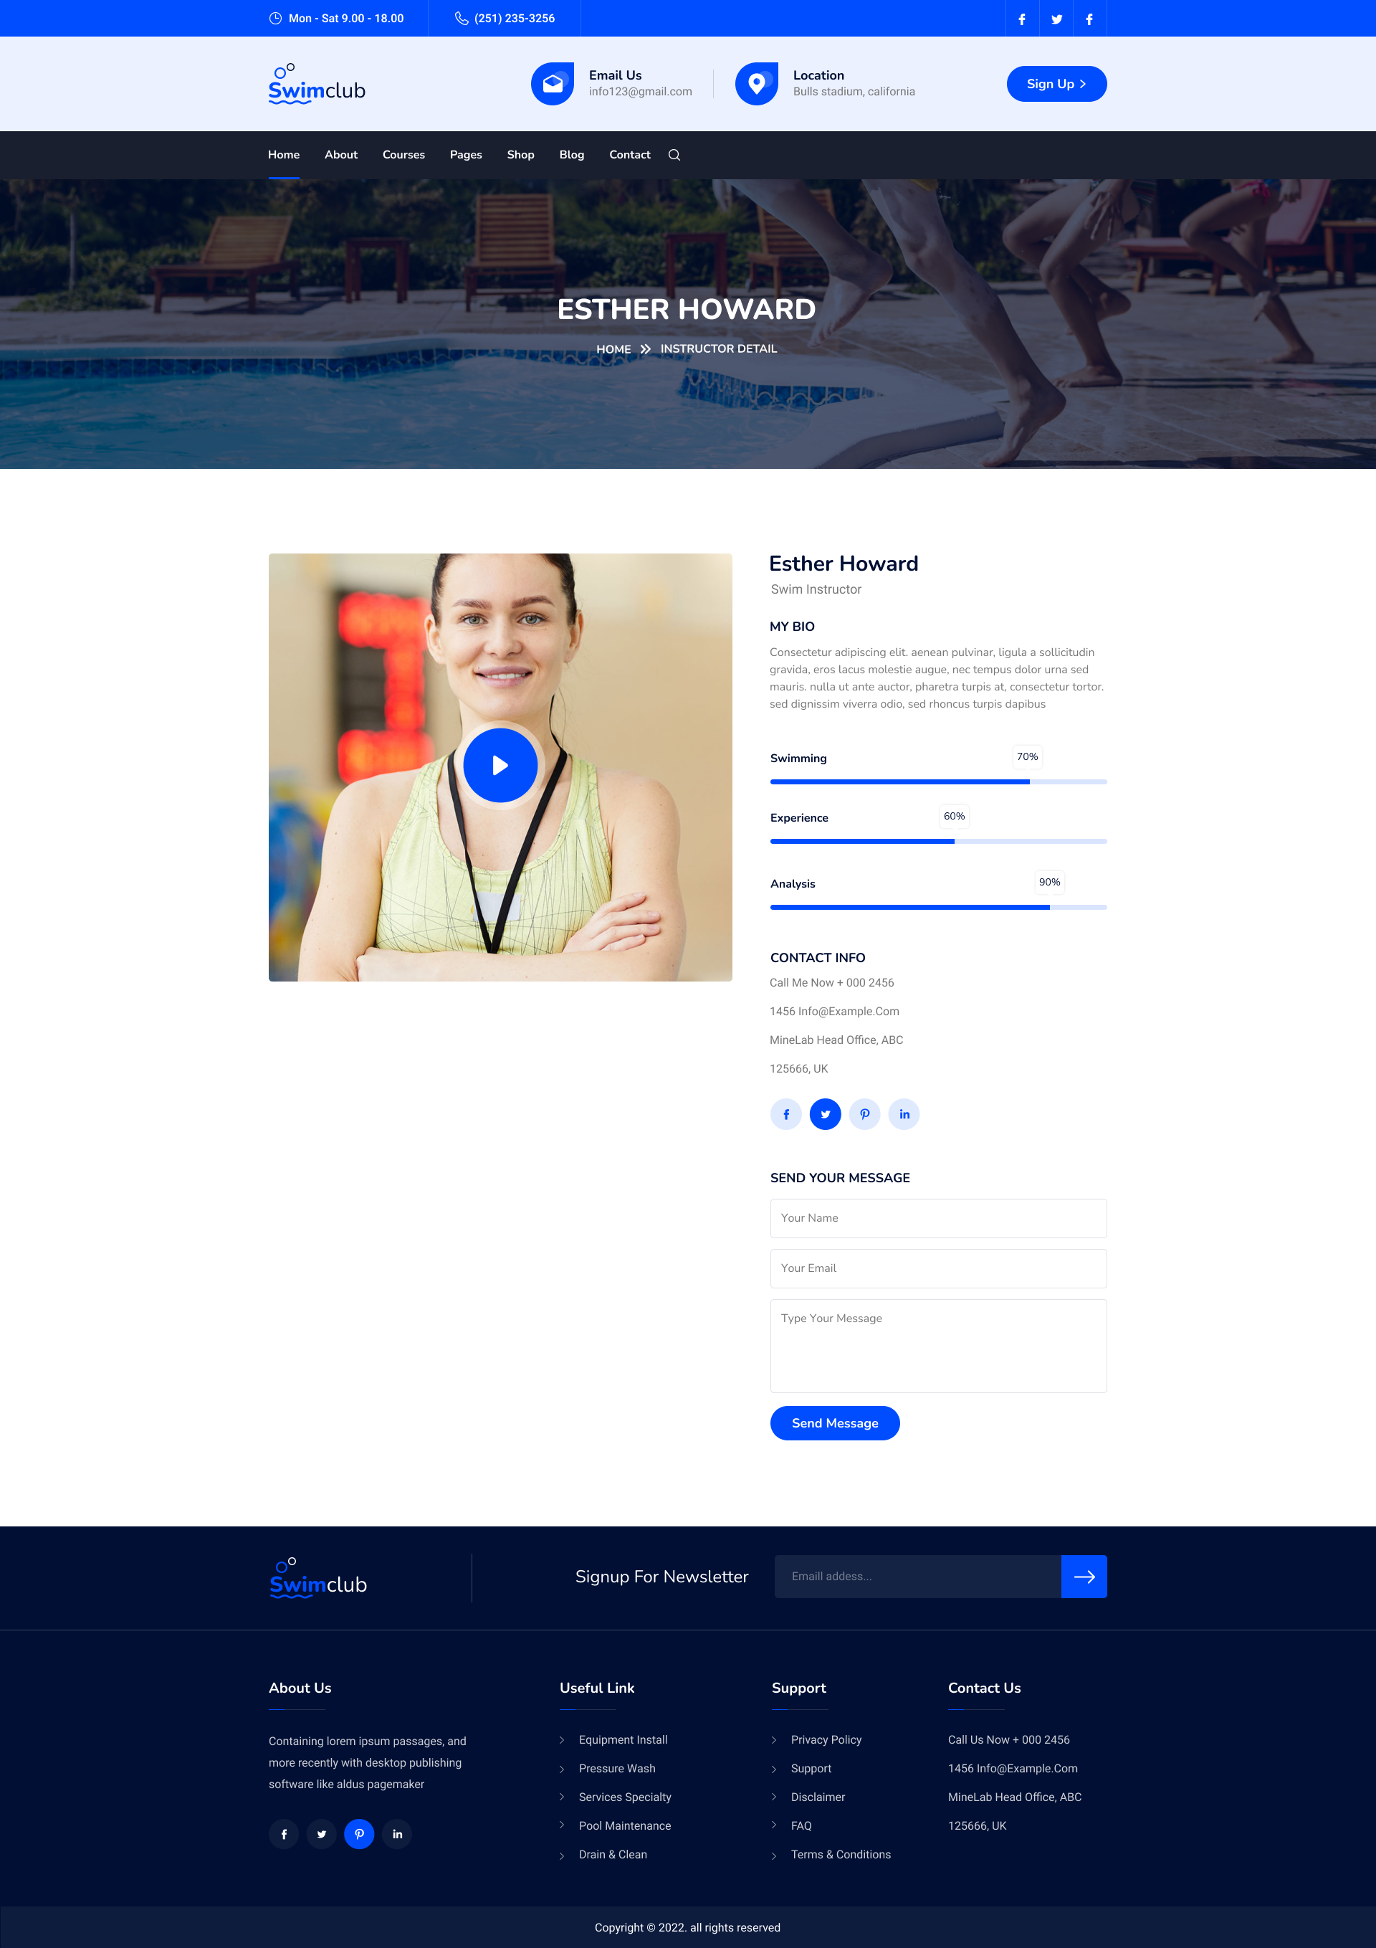Image resolution: width=1376 pixels, height=1948 pixels.
Task: Click the Location pin icon
Action: 756,84
